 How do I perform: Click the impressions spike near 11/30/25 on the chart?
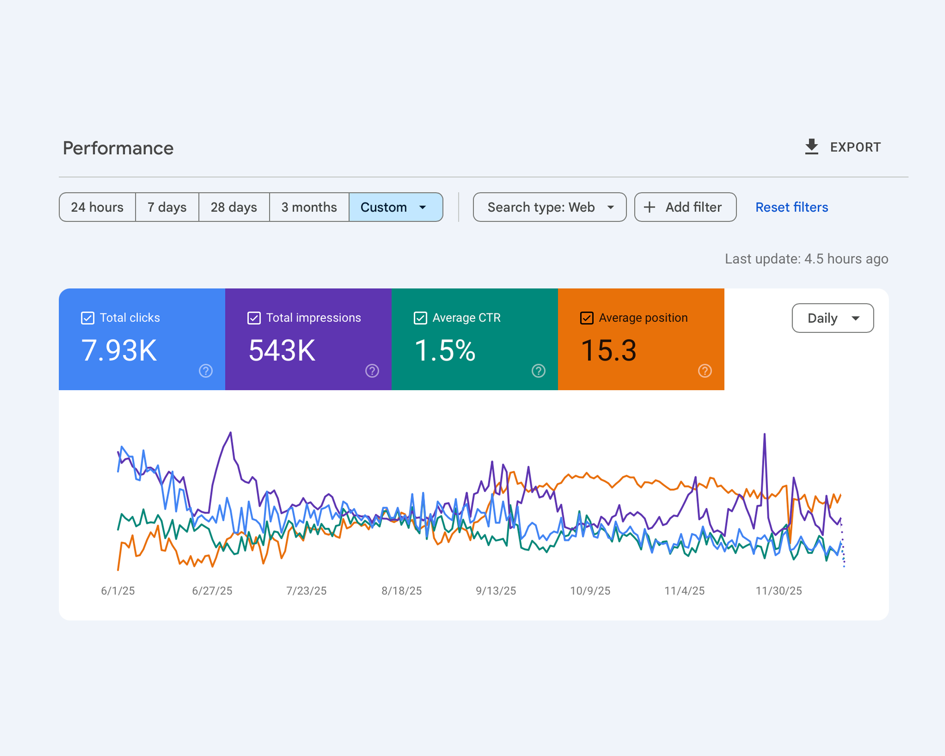[x=764, y=435]
